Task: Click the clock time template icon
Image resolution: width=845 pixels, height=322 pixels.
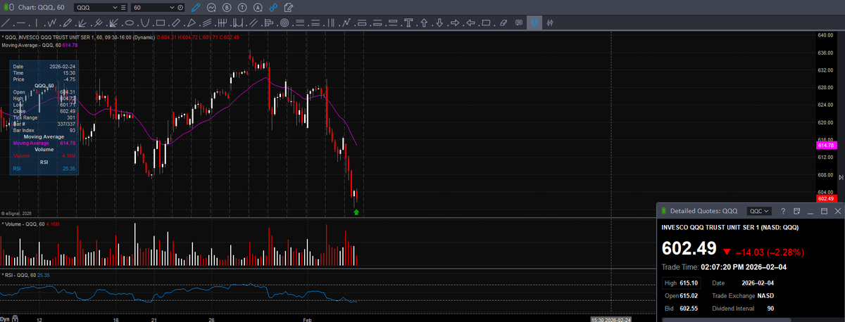Action: pos(181,7)
